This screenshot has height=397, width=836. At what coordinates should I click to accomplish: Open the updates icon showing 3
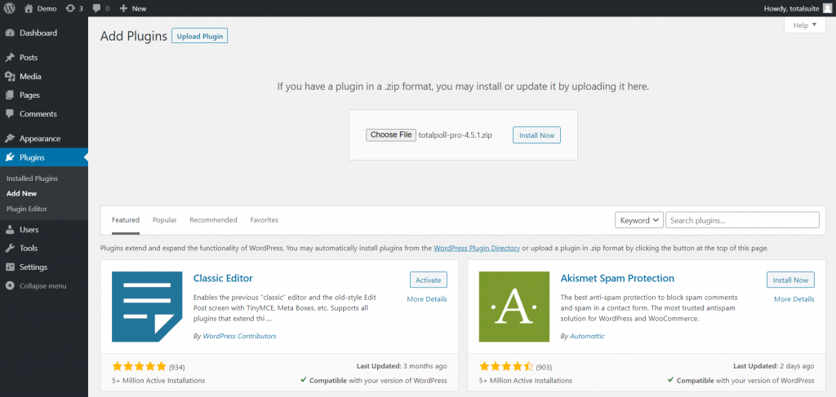[x=70, y=8]
